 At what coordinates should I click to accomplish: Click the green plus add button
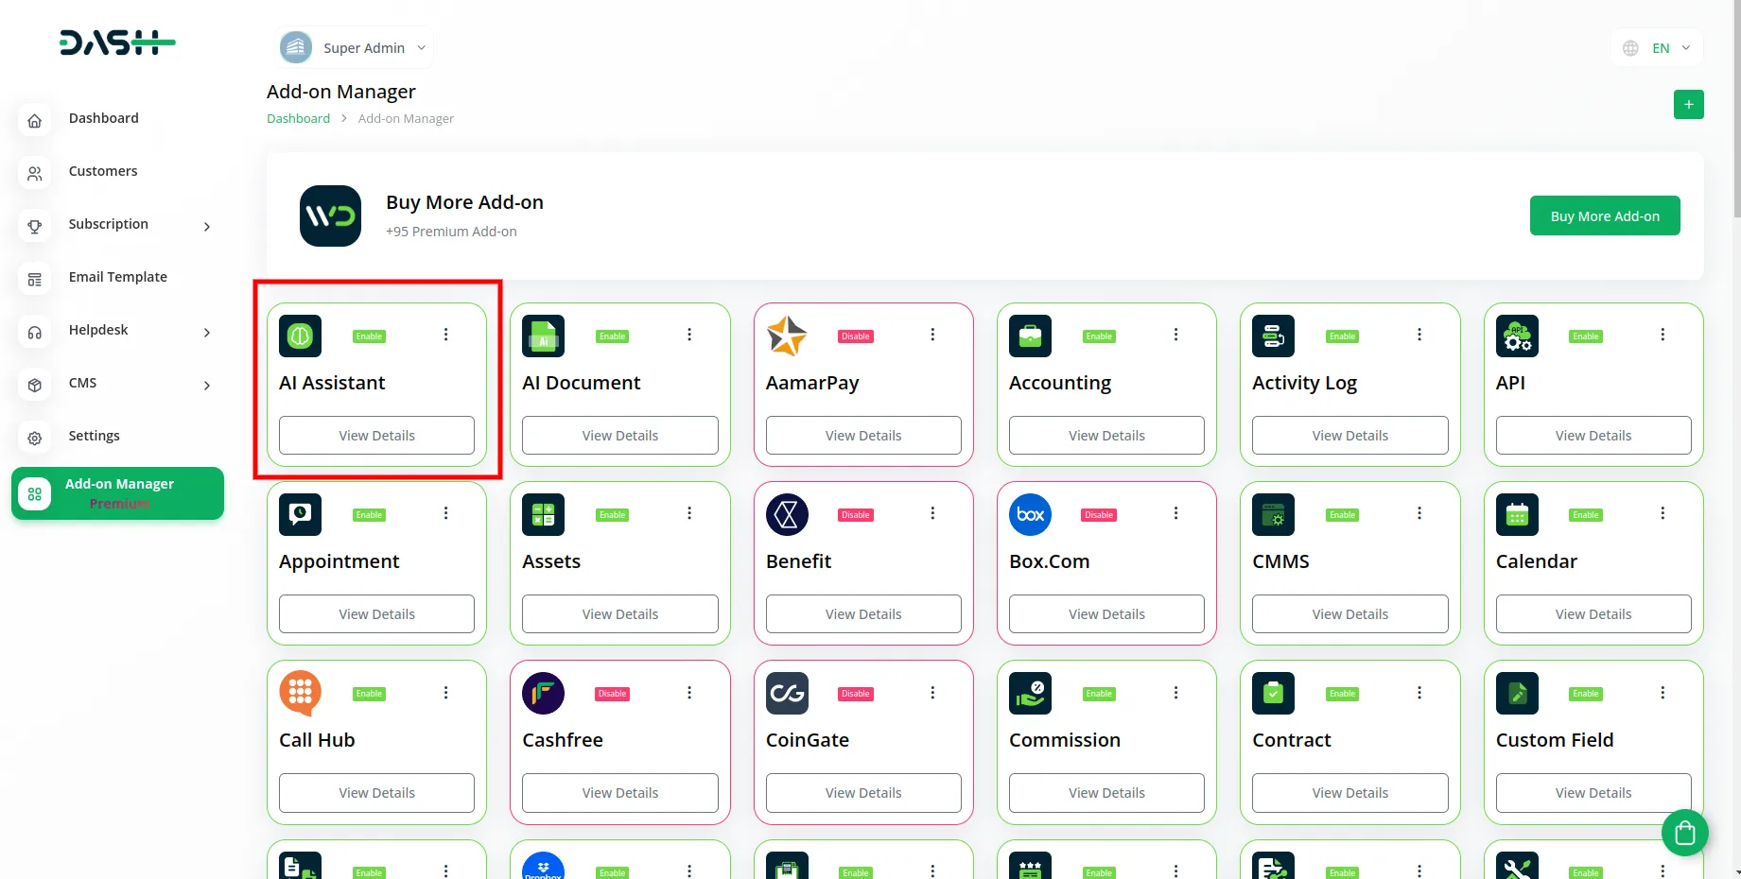click(x=1688, y=104)
